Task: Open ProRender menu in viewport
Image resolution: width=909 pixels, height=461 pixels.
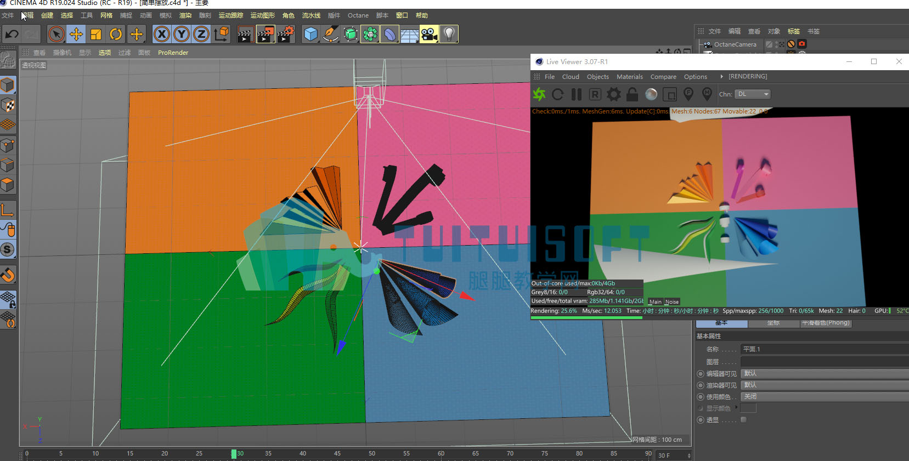Action: point(173,53)
